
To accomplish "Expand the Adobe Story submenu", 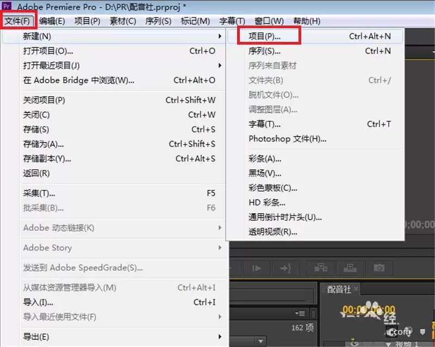I will pyautogui.click(x=220, y=247).
